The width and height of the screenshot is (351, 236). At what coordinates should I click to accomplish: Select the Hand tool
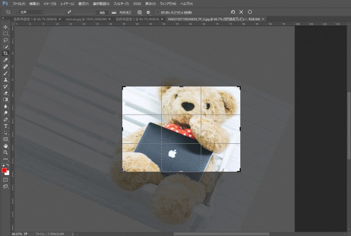coord(5,145)
